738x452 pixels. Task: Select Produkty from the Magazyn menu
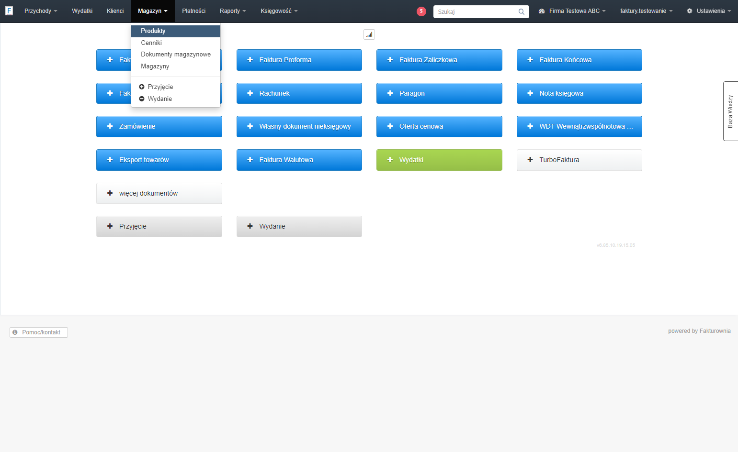click(x=176, y=31)
